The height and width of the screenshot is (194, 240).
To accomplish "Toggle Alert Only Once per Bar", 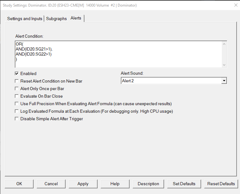I will (x=17, y=89).
